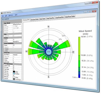Collapse the Plot Appearance section
This screenshot has width=101, height=94.
(x=3, y=64)
